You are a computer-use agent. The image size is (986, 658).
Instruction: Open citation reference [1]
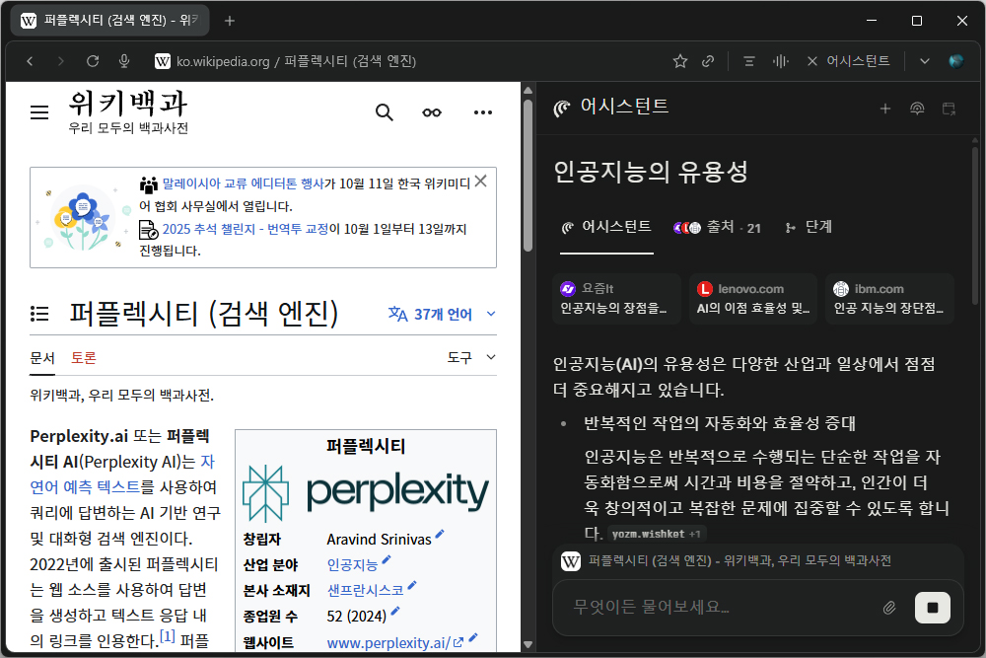168,636
